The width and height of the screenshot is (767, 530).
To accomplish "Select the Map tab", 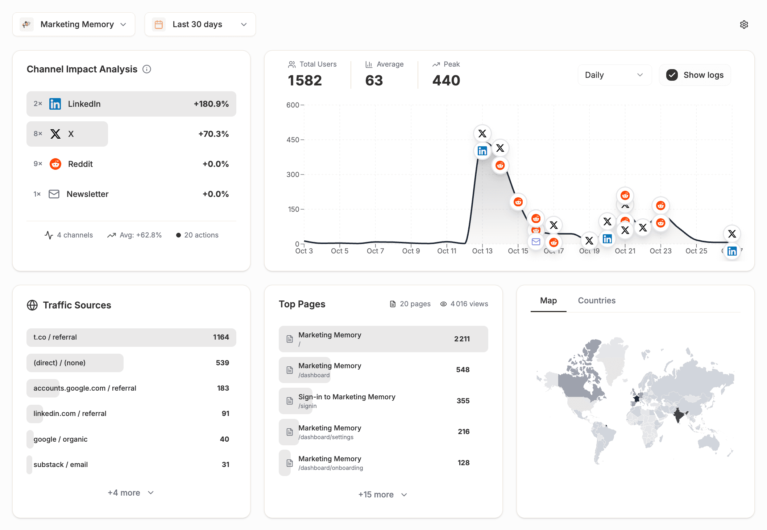I will point(548,300).
